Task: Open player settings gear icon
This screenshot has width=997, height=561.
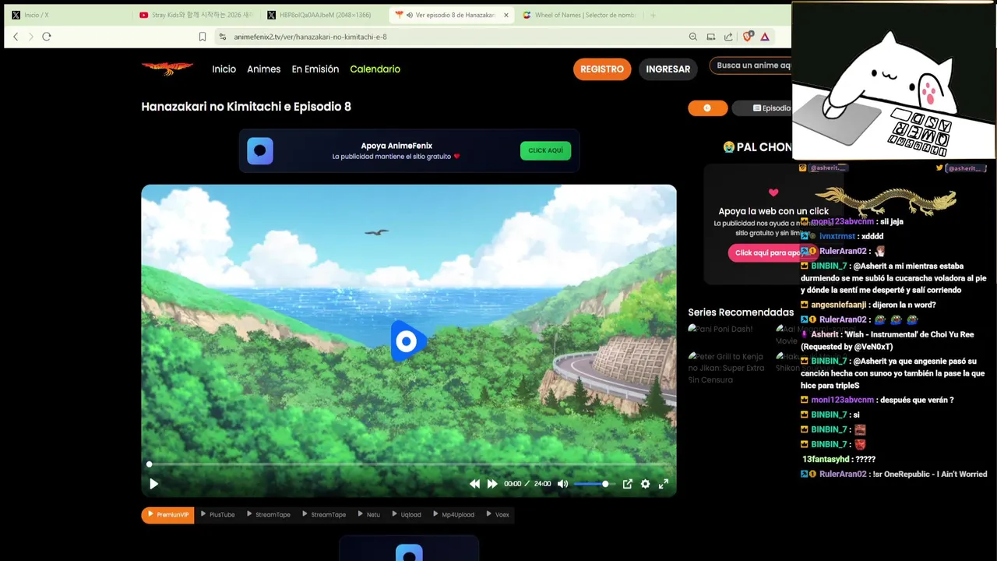Action: click(x=645, y=484)
